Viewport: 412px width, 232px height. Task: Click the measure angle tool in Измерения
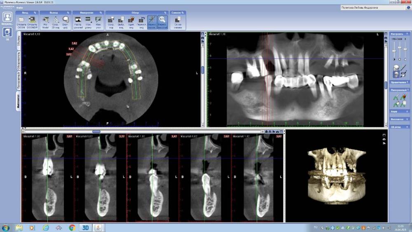pos(98,20)
